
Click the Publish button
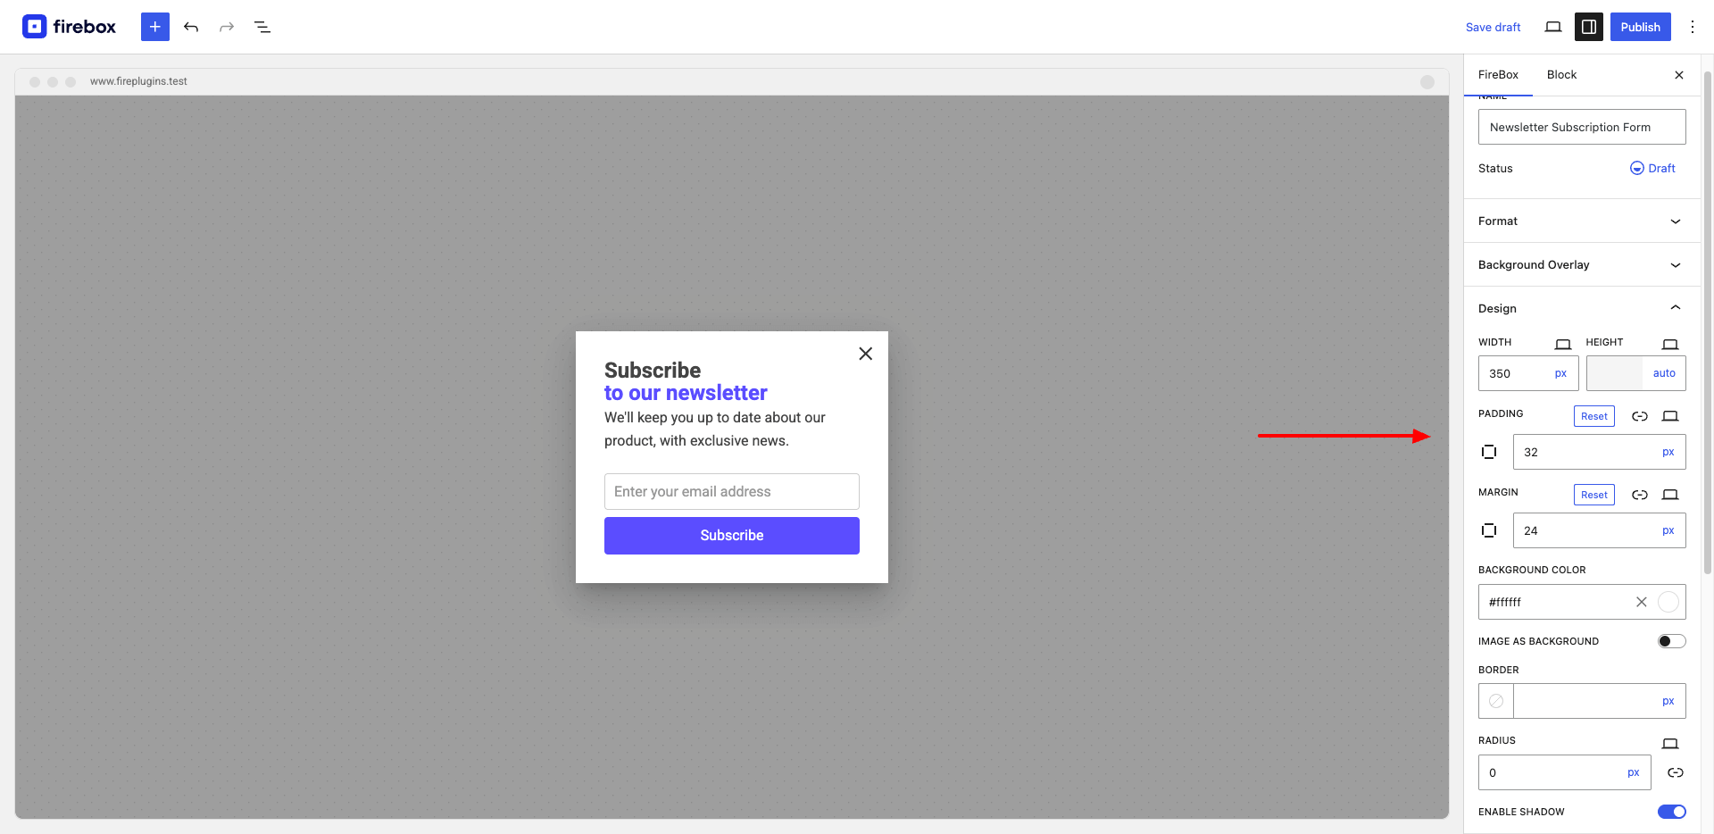point(1640,27)
